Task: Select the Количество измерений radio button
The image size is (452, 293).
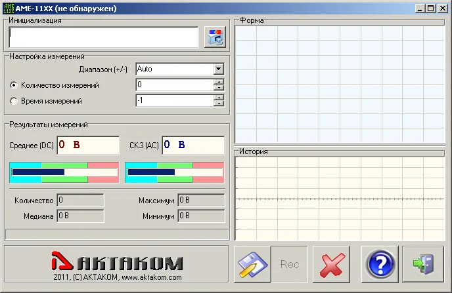Action: (14, 85)
